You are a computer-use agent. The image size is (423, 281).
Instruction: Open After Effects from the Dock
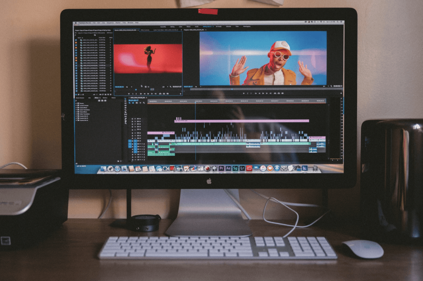point(228,168)
